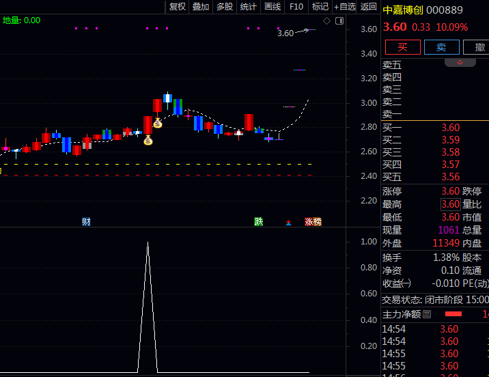489x377 pixels.
Task: Collapse order book with red chevron
Action: [460, 62]
